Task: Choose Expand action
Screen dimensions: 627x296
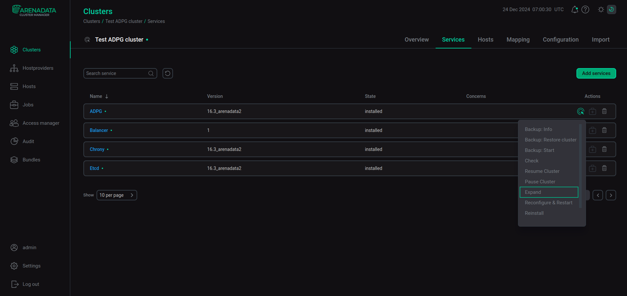Action: tap(549, 192)
